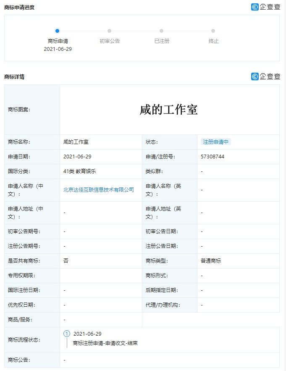286x371 pixels.
Task: Click the 代理/办理机构 field label
Action: point(163,305)
